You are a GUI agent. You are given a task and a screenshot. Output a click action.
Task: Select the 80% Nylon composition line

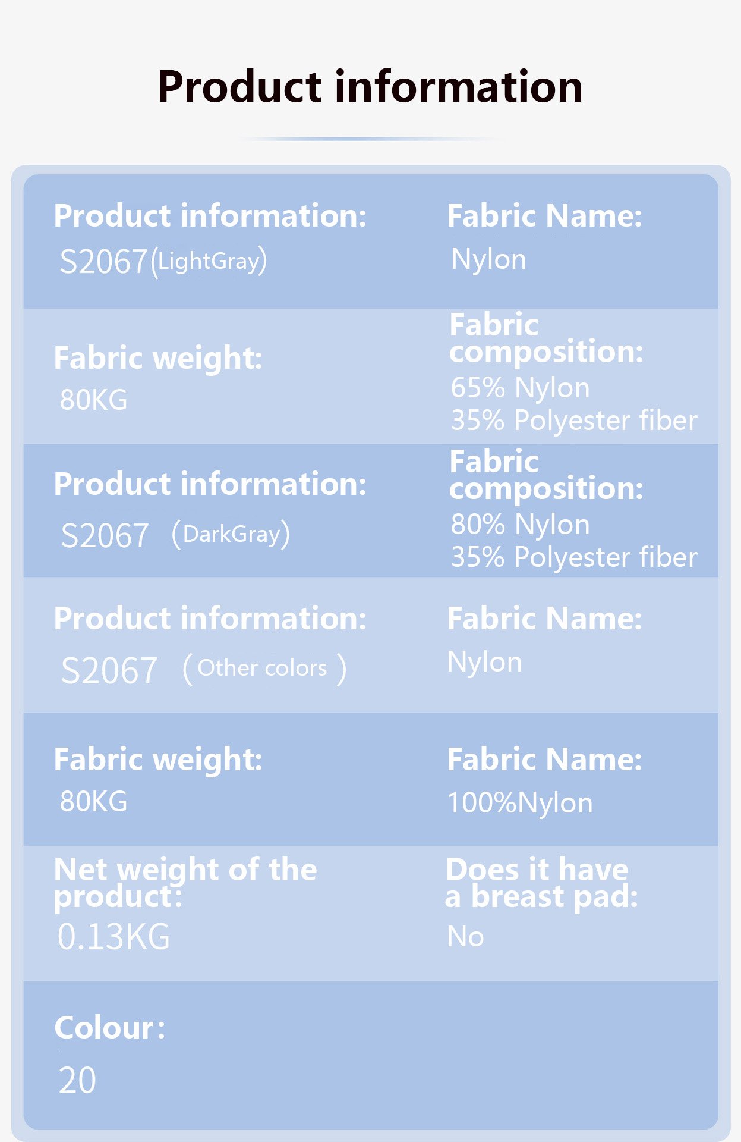coord(520,525)
